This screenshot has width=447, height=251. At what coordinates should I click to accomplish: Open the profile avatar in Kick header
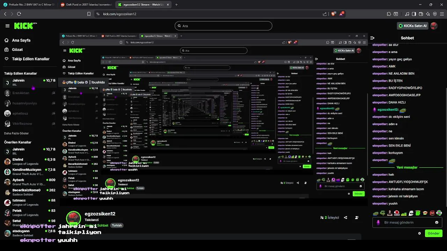434,26
